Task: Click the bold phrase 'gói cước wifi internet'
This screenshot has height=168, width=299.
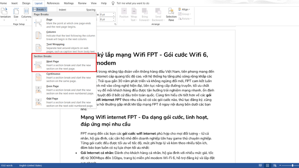Action: click(x=139, y=134)
